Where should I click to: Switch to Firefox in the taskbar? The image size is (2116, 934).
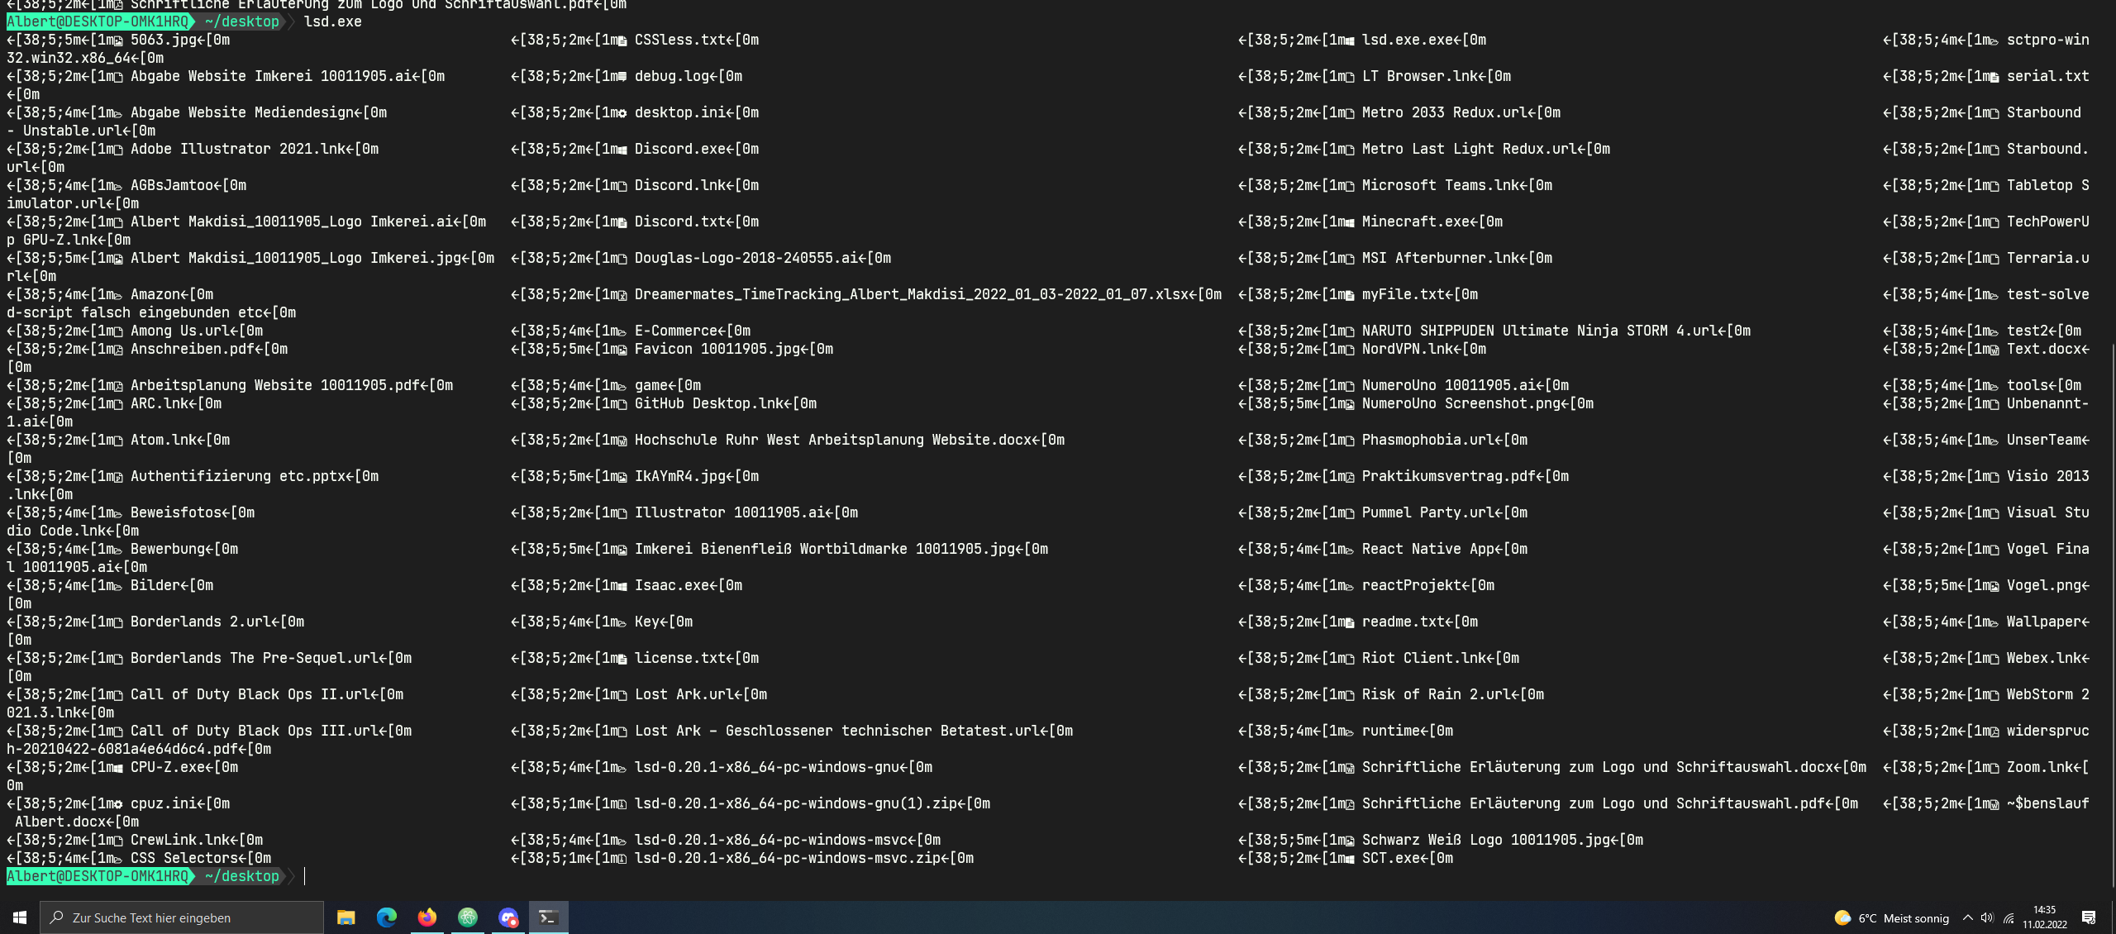click(427, 917)
